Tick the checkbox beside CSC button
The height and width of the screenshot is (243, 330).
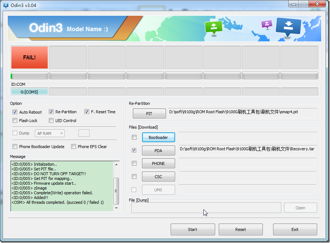[x=134, y=177]
